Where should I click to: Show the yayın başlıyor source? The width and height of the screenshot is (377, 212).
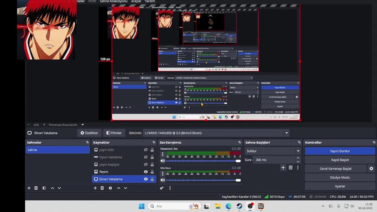(146, 165)
